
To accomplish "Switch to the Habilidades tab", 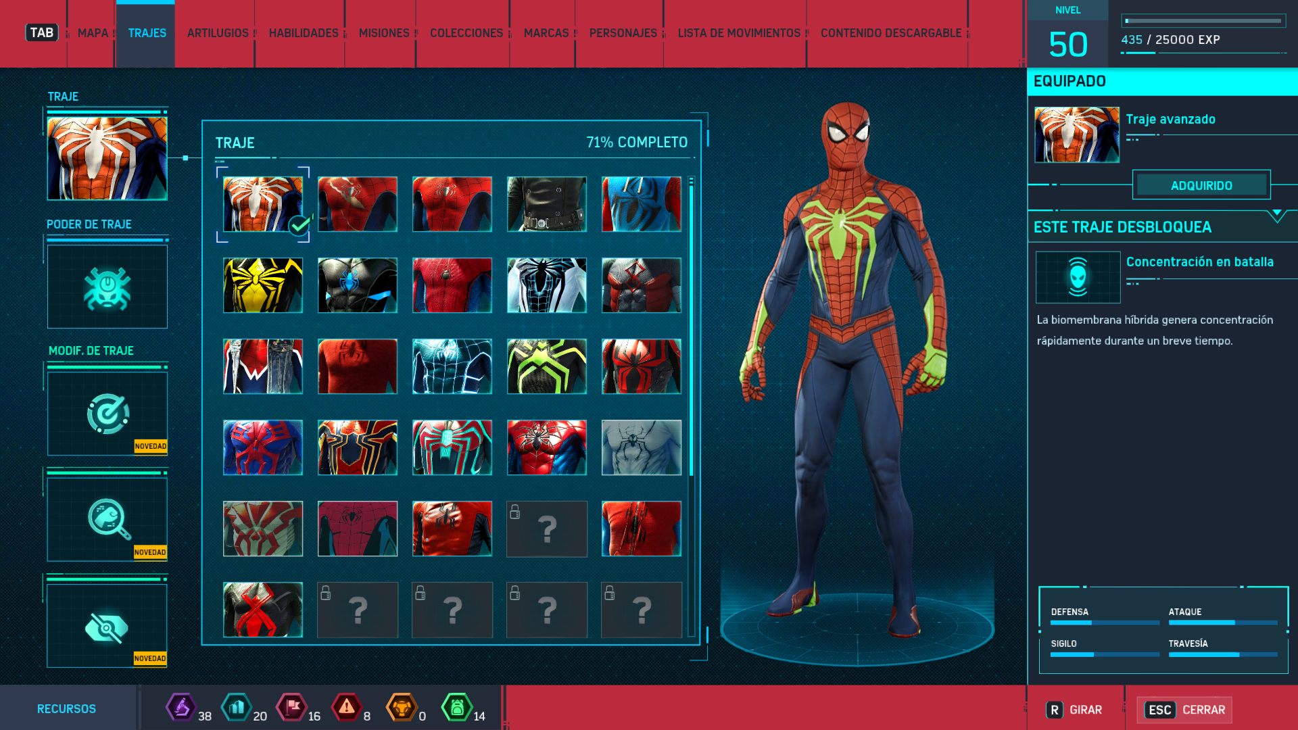I will pyautogui.click(x=303, y=33).
